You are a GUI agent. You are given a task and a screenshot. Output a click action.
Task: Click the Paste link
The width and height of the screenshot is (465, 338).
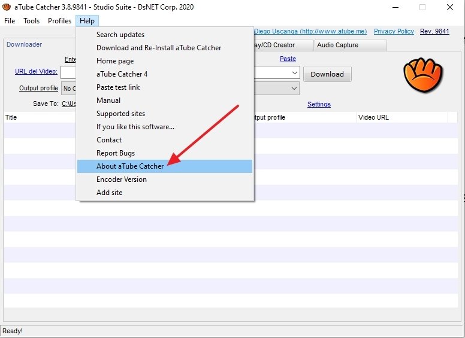point(288,59)
